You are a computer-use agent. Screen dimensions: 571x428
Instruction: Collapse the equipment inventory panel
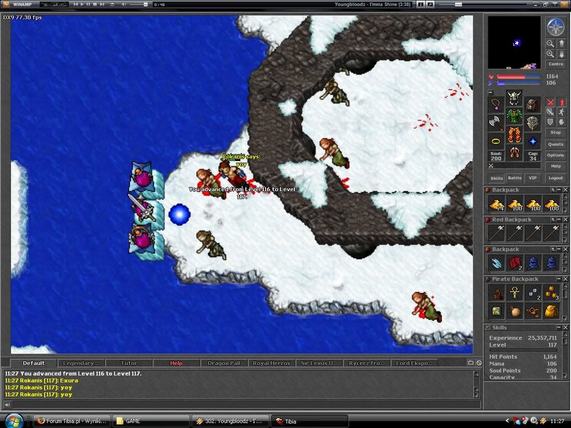(491, 93)
